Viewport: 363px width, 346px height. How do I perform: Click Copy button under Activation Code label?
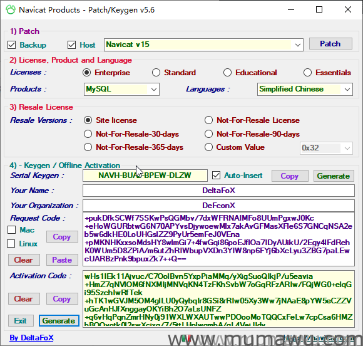tap(62, 299)
